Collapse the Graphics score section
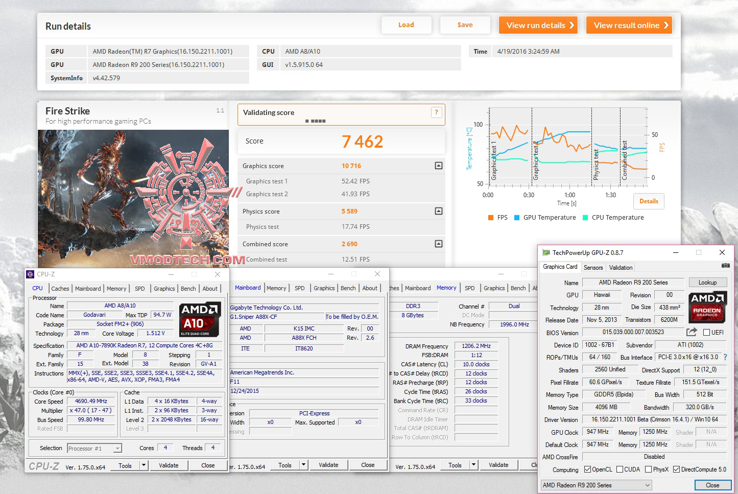738x494 pixels. point(438,166)
